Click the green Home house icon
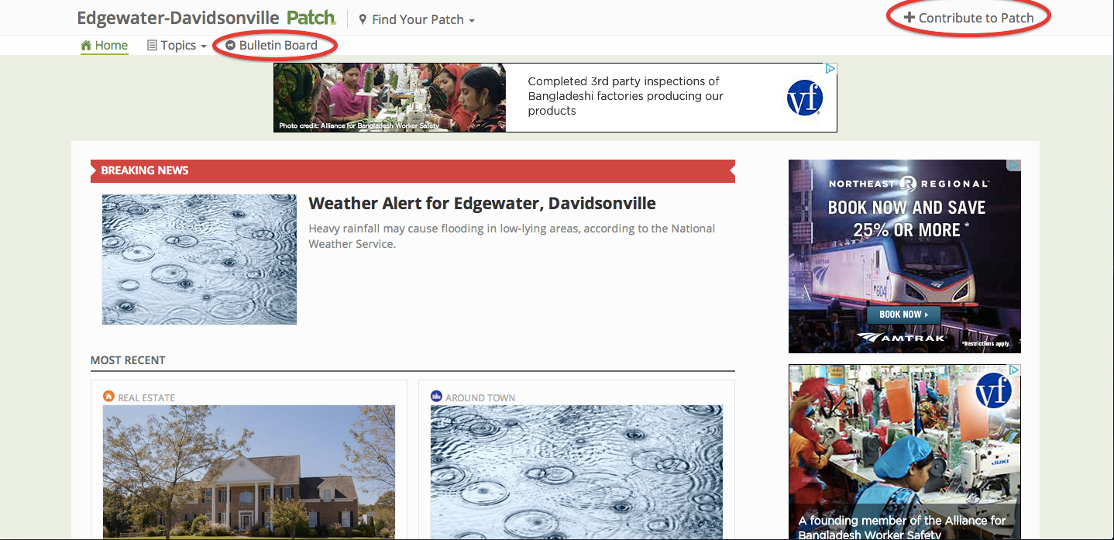Screen dimensions: 1114x540 (x=86, y=45)
